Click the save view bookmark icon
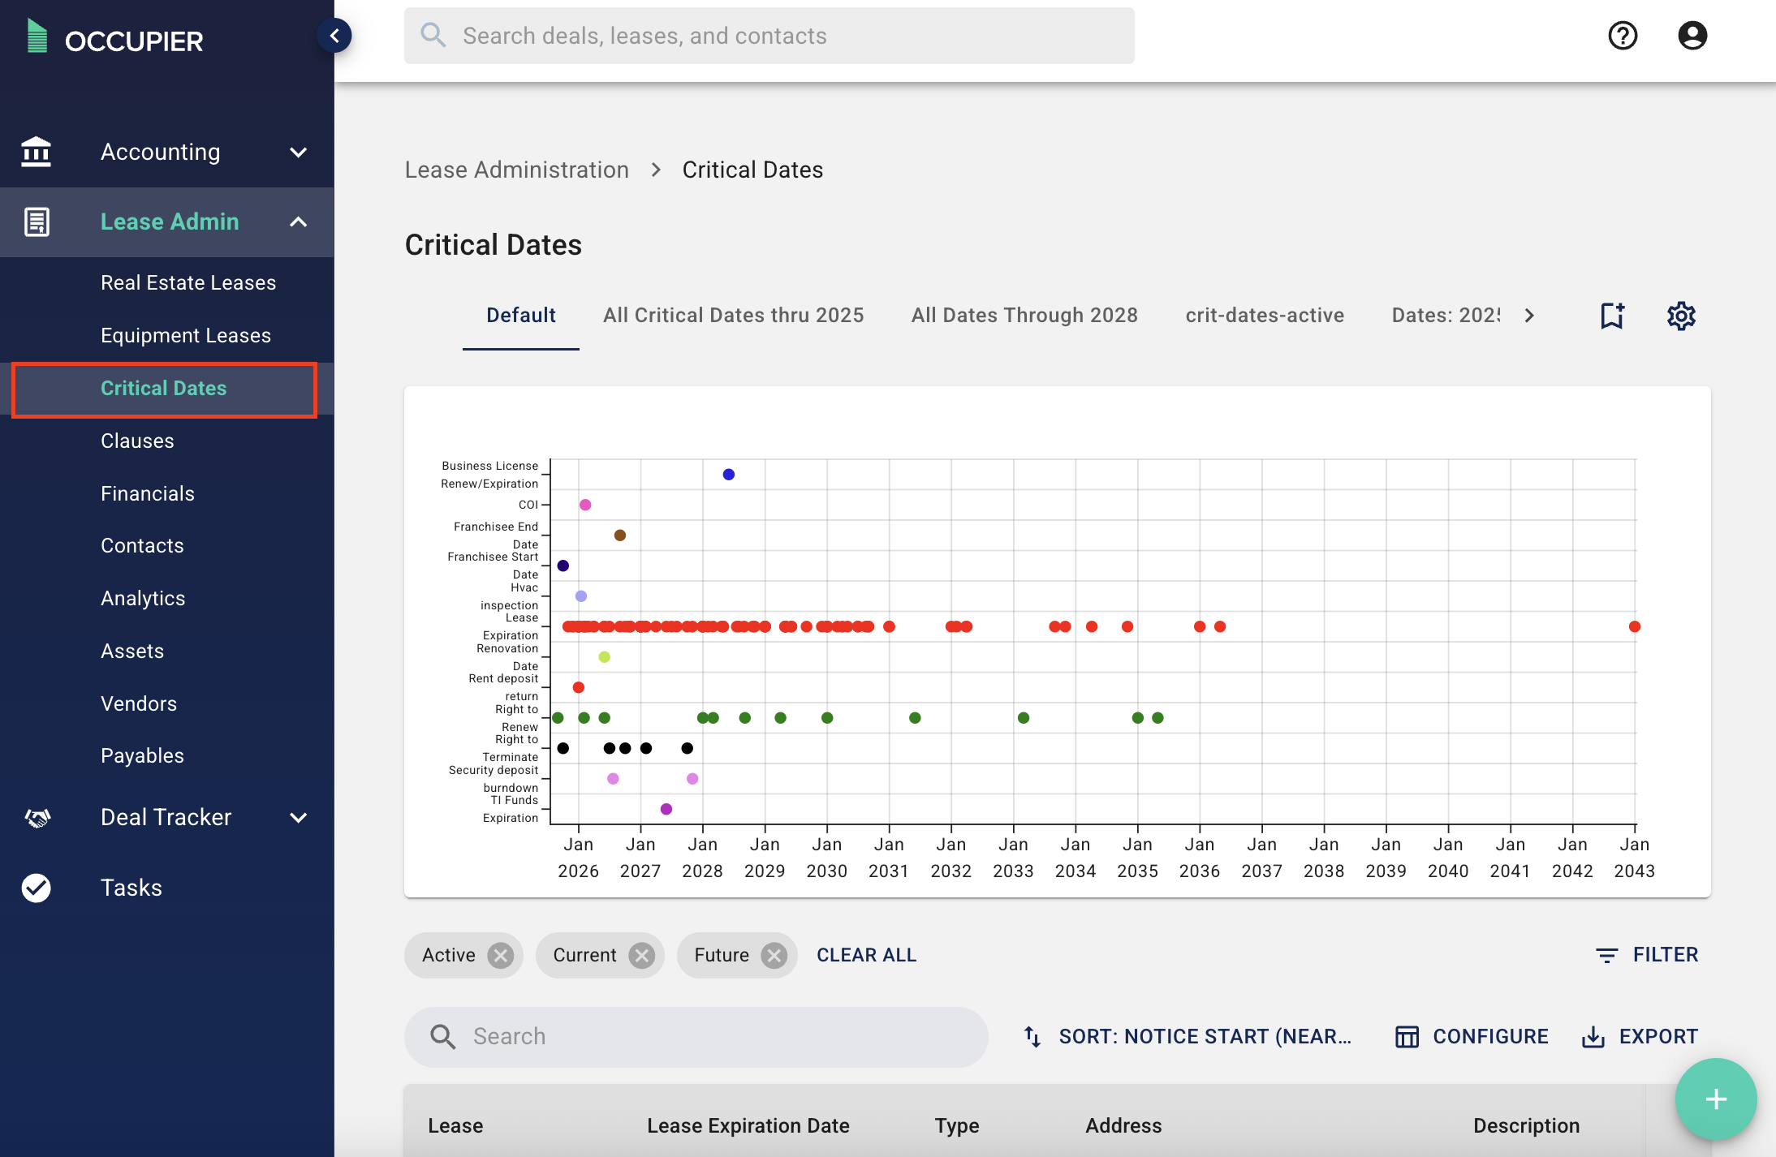Viewport: 1776px width, 1157px height. pyautogui.click(x=1612, y=316)
